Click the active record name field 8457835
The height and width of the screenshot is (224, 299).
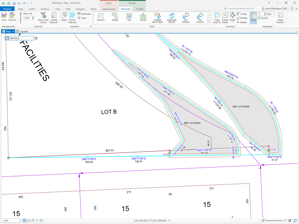(22, 38)
